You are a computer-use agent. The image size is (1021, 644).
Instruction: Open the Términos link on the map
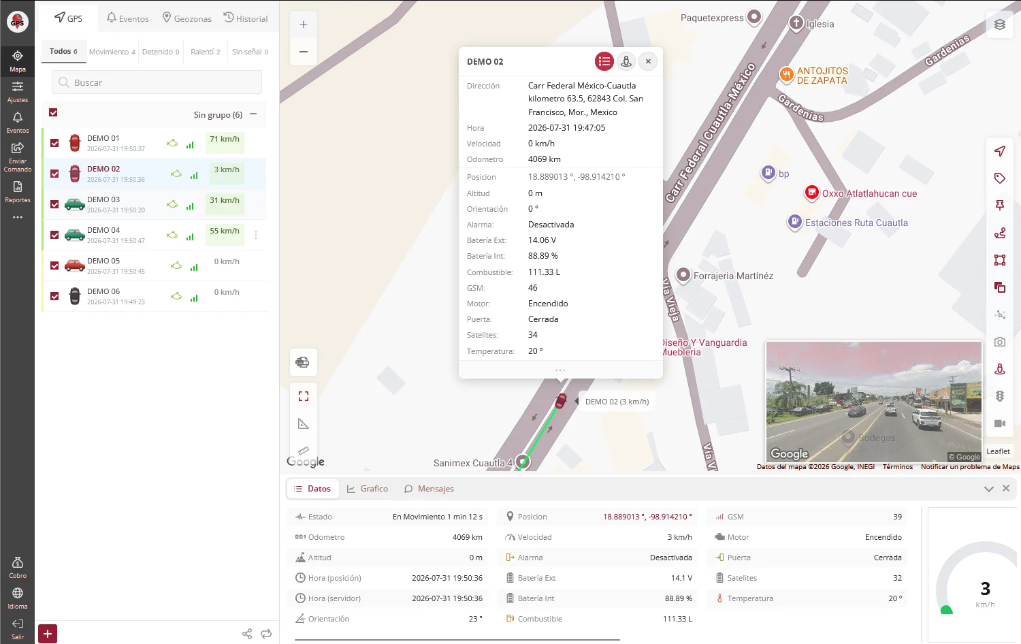(898, 467)
